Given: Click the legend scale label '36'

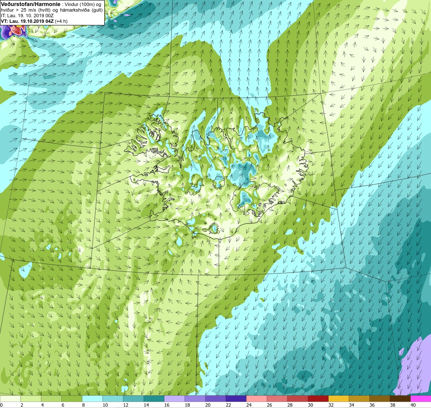Looking at the screenshot, I should 372,405.
